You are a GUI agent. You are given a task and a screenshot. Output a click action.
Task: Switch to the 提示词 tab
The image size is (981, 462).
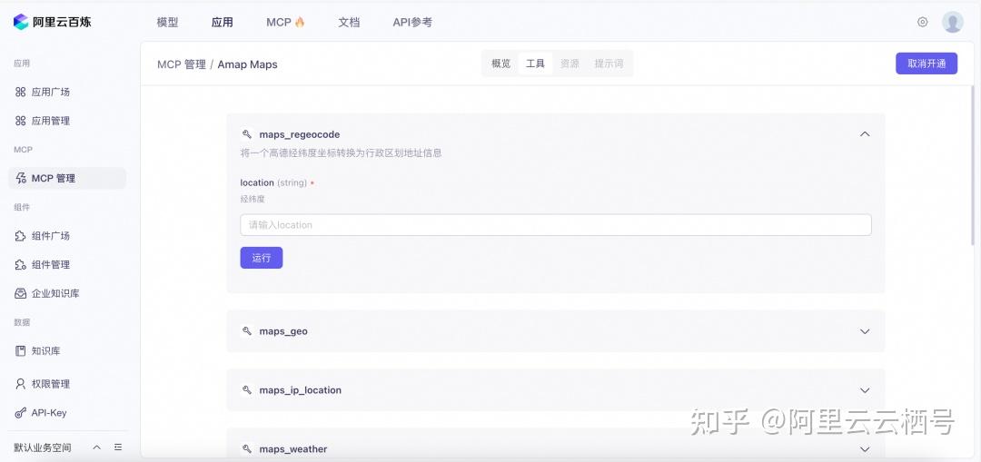609,64
